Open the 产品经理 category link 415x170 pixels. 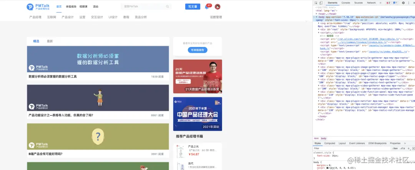[35, 17]
